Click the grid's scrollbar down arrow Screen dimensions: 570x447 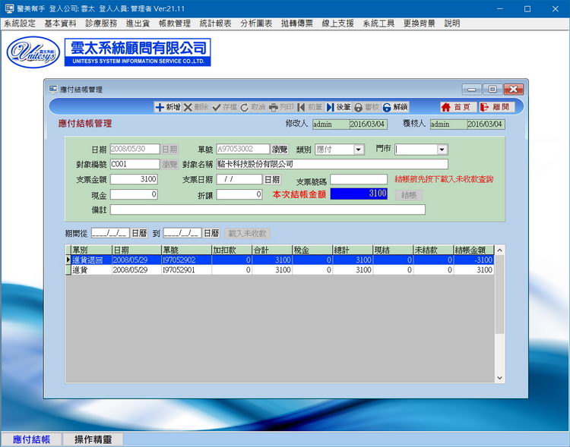(x=499, y=377)
